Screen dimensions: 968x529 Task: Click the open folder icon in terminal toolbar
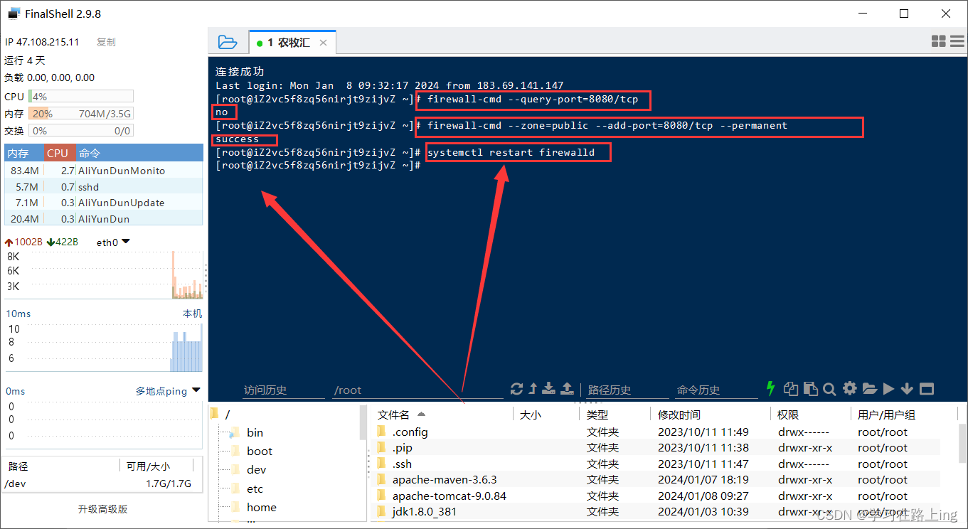[x=869, y=389]
